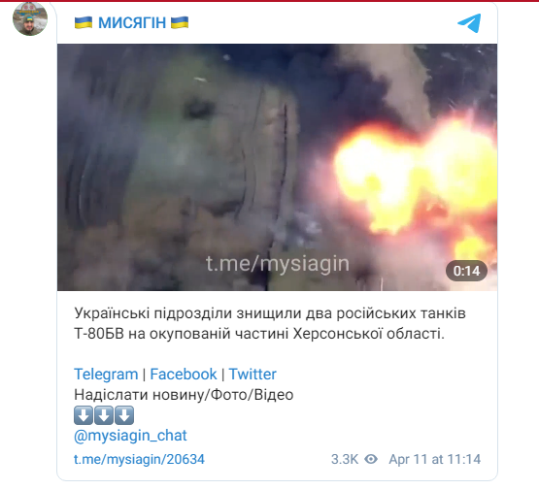
Task: Open the Telegram paper plane icon
Action: pyautogui.click(x=469, y=23)
